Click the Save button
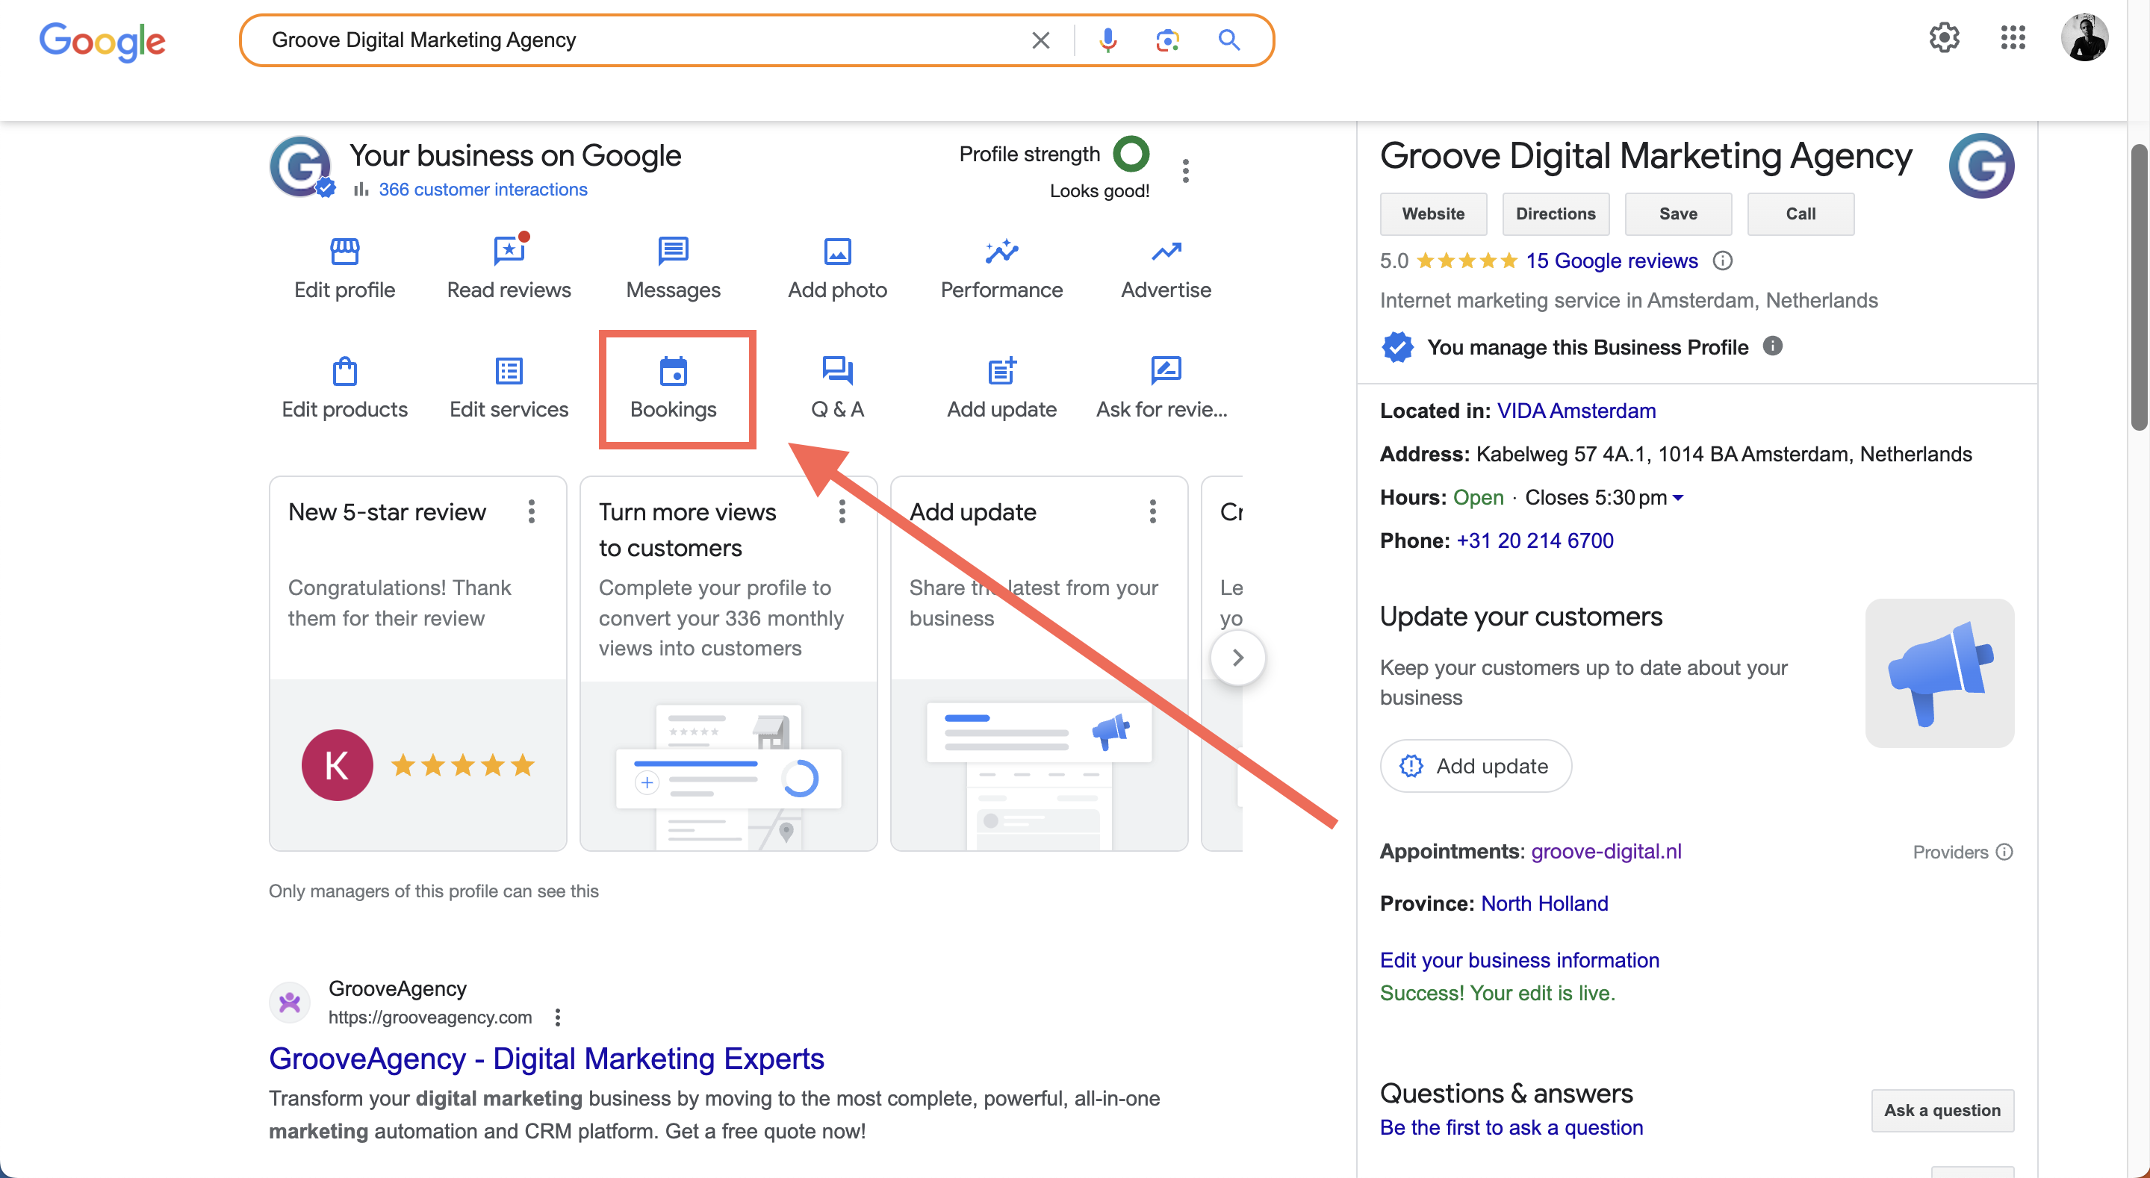Image resolution: width=2150 pixels, height=1178 pixels. tap(1677, 214)
